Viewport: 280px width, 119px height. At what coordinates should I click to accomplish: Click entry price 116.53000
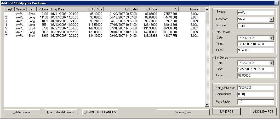pos(95,25)
